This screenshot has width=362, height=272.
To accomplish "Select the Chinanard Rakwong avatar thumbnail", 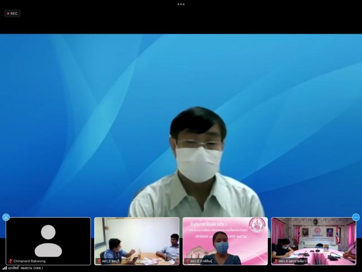I will click(x=48, y=241).
